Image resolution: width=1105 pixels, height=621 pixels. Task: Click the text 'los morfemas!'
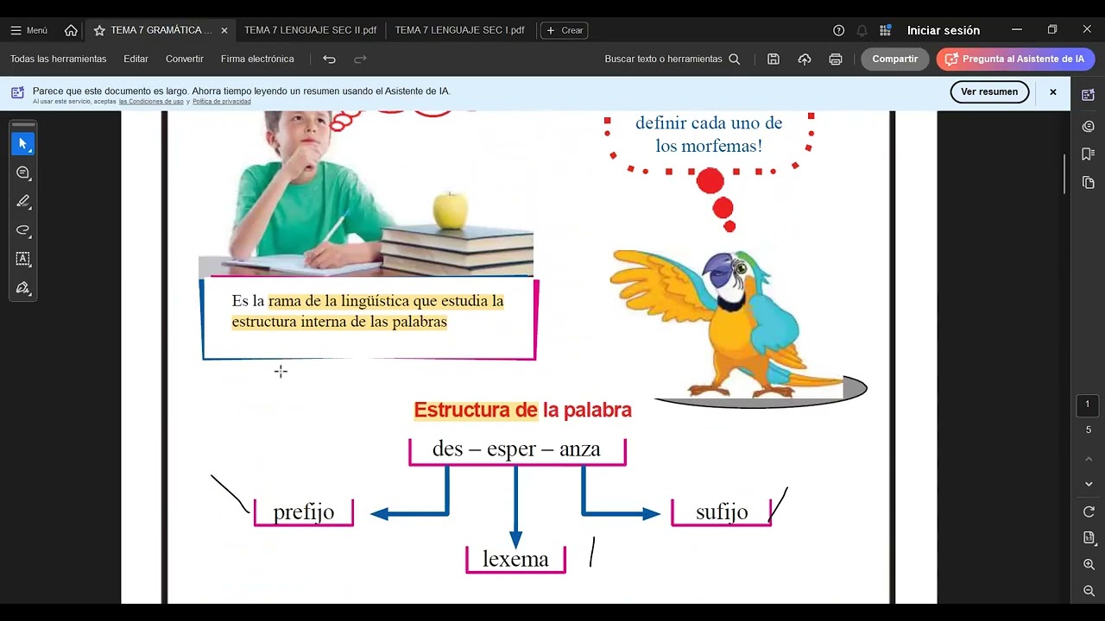pyautogui.click(x=709, y=147)
